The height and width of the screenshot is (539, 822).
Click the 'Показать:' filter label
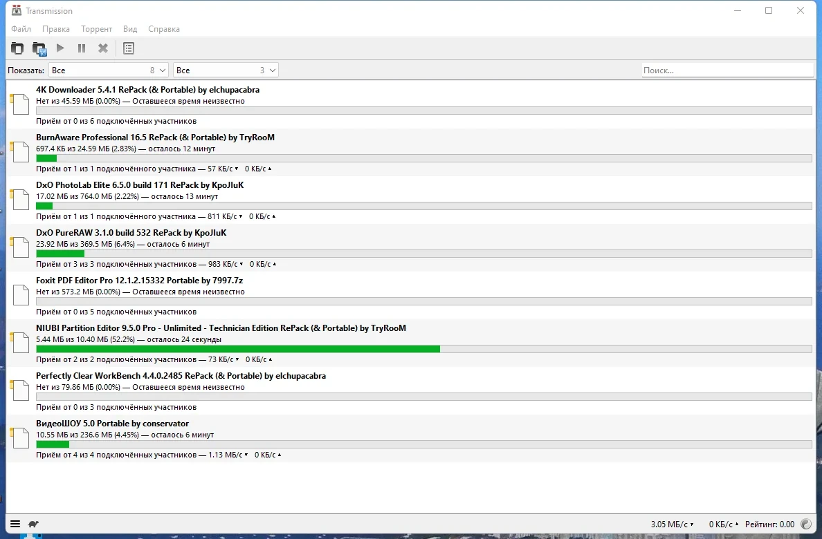coord(26,70)
